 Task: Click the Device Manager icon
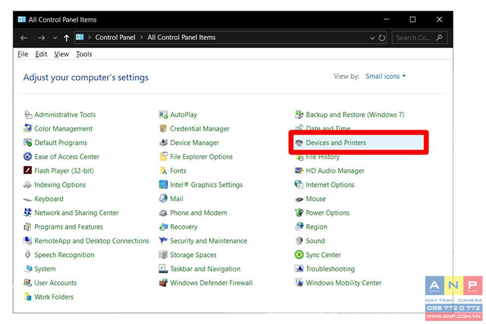click(163, 143)
